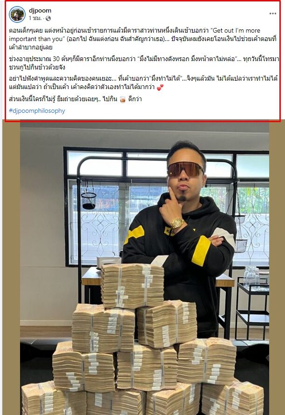Click the whisky glass emoji in the post
Screen dimensions: 285x415
122,99
